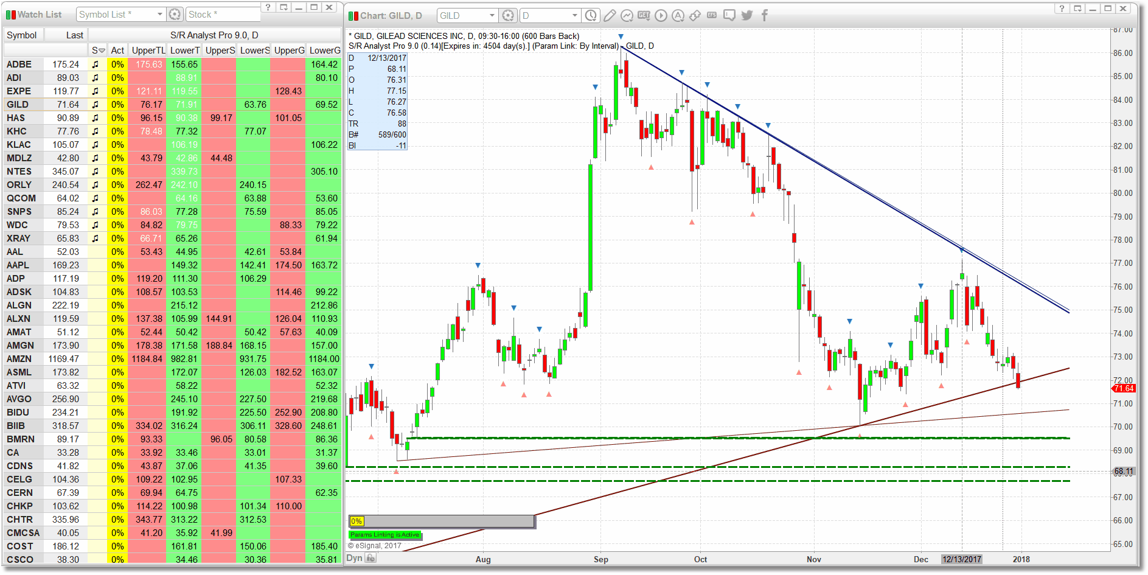
Task: Open the GILD symbol dropdown in chart
Action: [x=492, y=15]
